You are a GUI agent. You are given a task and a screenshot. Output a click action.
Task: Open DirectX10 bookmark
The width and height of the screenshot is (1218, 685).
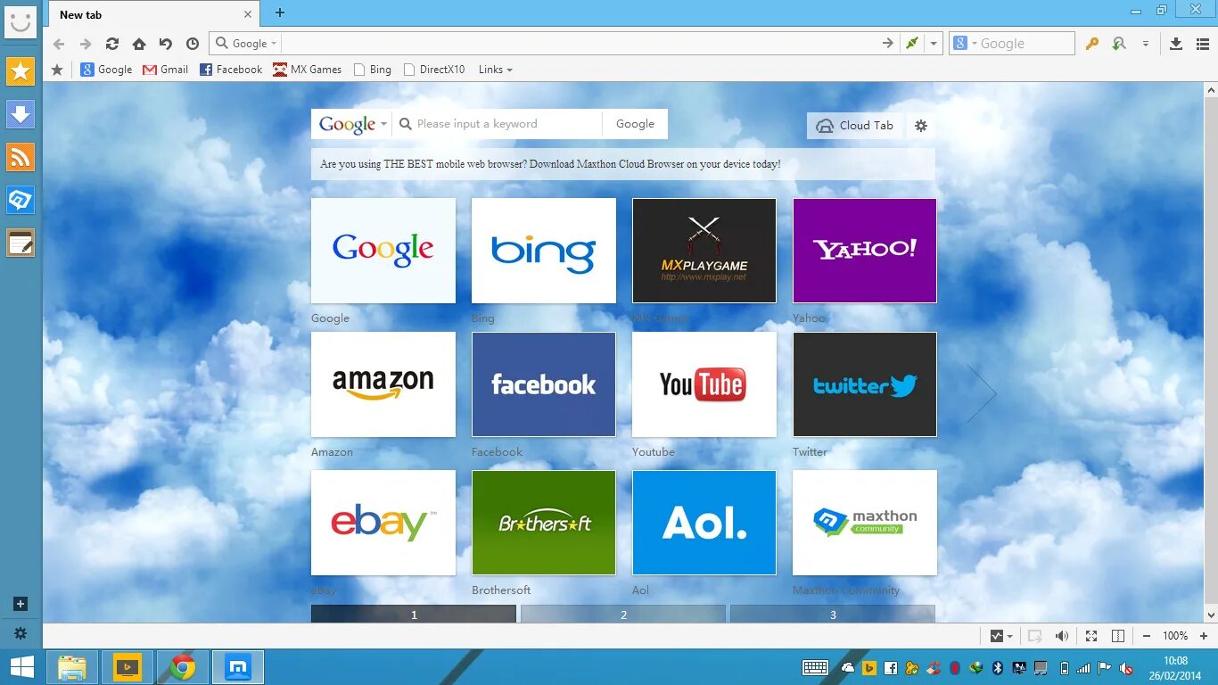pyautogui.click(x=434, y=70)
